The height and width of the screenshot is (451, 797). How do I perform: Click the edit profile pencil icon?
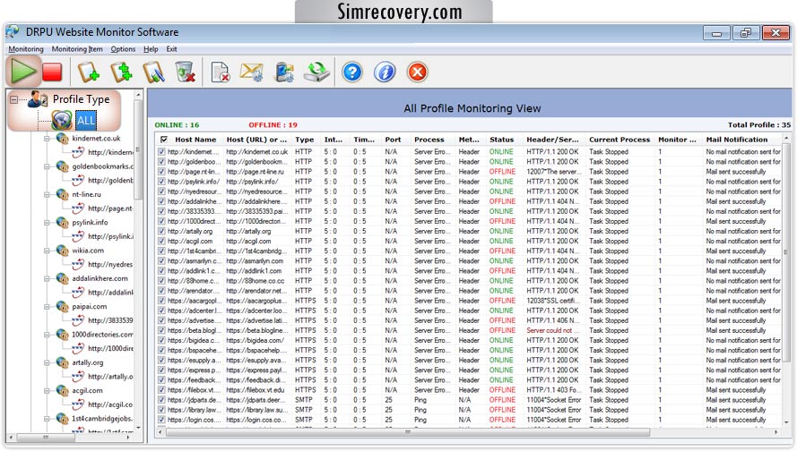[x=153, y=72]
